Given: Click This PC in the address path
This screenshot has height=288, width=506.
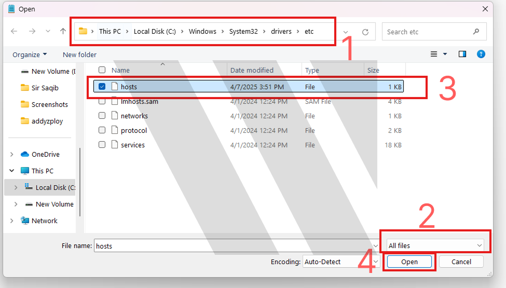Looking at the screenshot, I should click(x=110, y=31).
